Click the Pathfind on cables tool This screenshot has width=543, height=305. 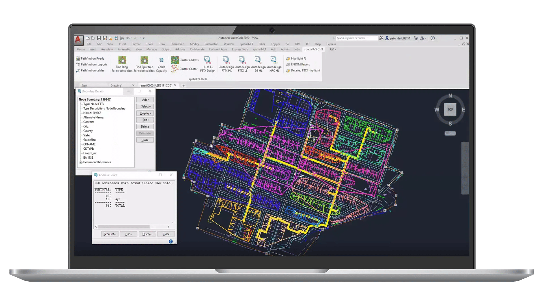tap(90, 70)
